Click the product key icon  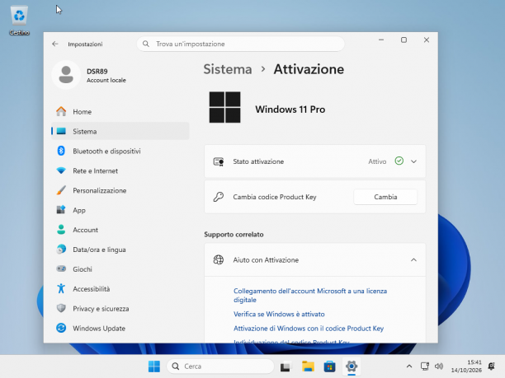219,197
